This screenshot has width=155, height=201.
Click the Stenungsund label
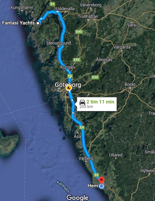(58, 43)
